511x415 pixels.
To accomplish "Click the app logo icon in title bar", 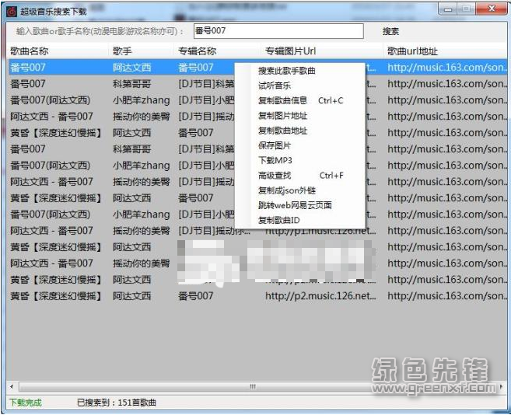I will click(x=12, y=12).
